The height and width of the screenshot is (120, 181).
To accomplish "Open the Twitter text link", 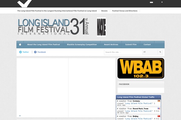I will pos(26,52).
